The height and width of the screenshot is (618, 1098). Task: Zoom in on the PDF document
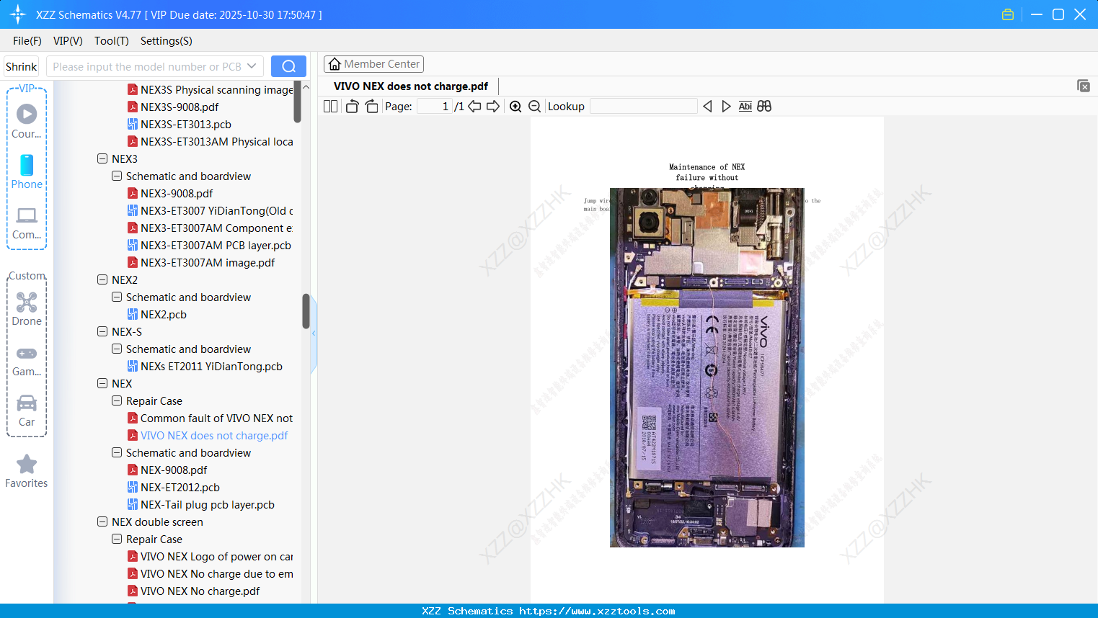tap(515, 107)
